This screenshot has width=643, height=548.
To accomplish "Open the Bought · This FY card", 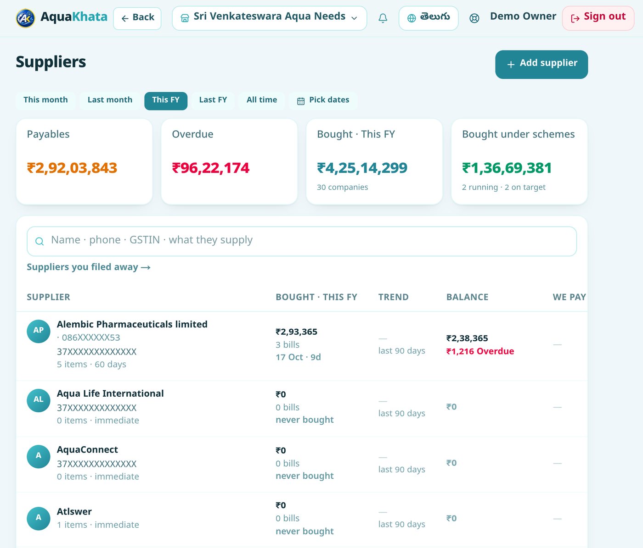I will tap(374, 161).
